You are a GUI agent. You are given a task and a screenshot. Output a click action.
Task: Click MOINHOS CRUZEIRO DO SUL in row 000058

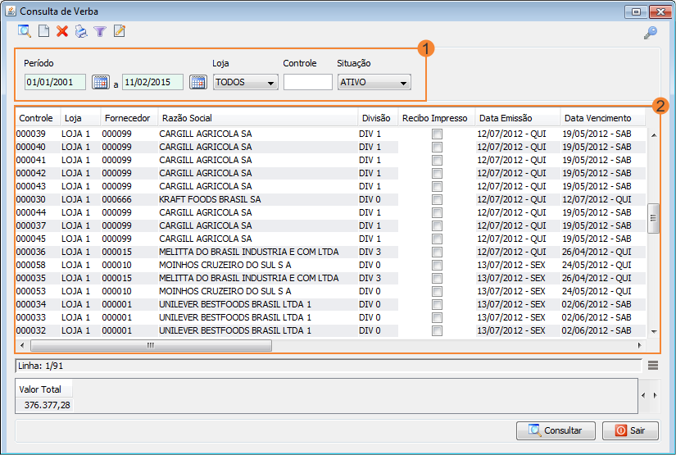pos(225,266)
